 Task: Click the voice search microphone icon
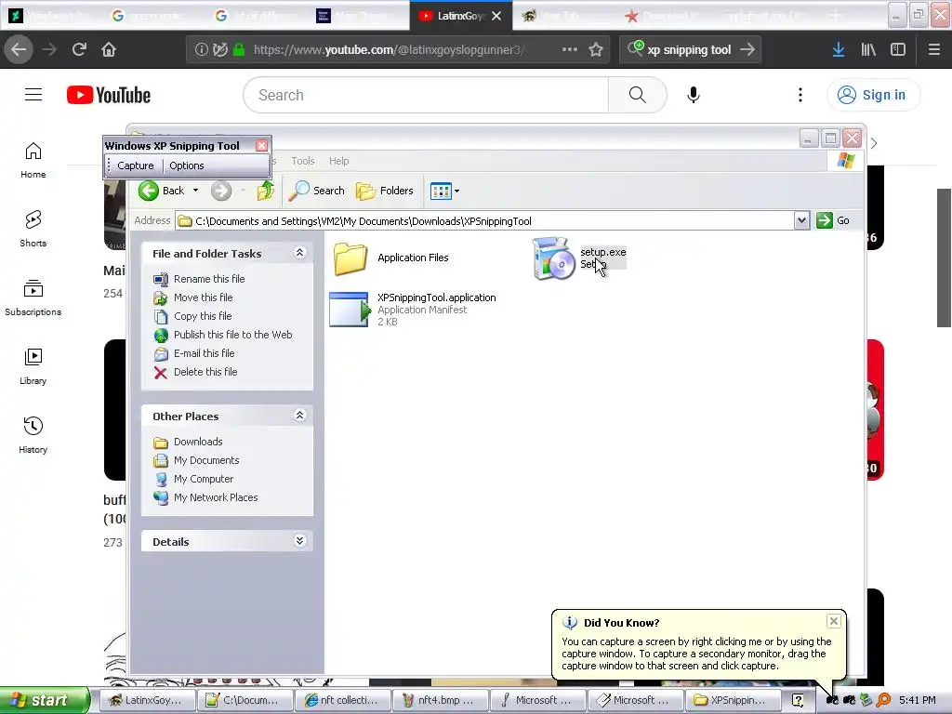694,95
